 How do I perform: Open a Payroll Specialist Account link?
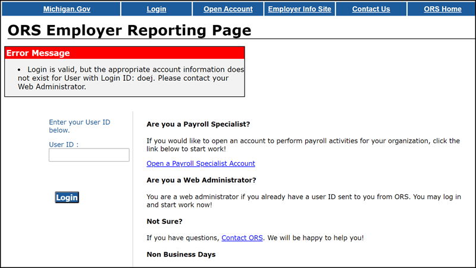[201, 163]
